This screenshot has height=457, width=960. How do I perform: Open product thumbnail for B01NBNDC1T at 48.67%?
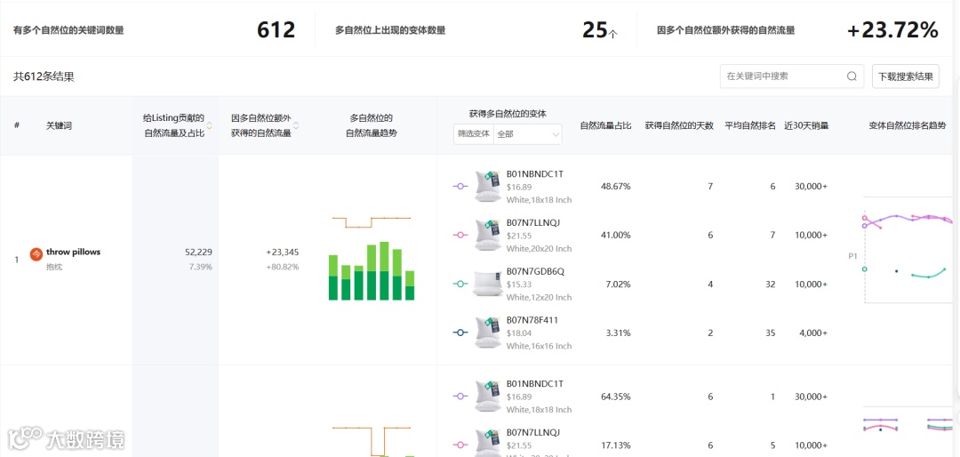click(488, 186)
